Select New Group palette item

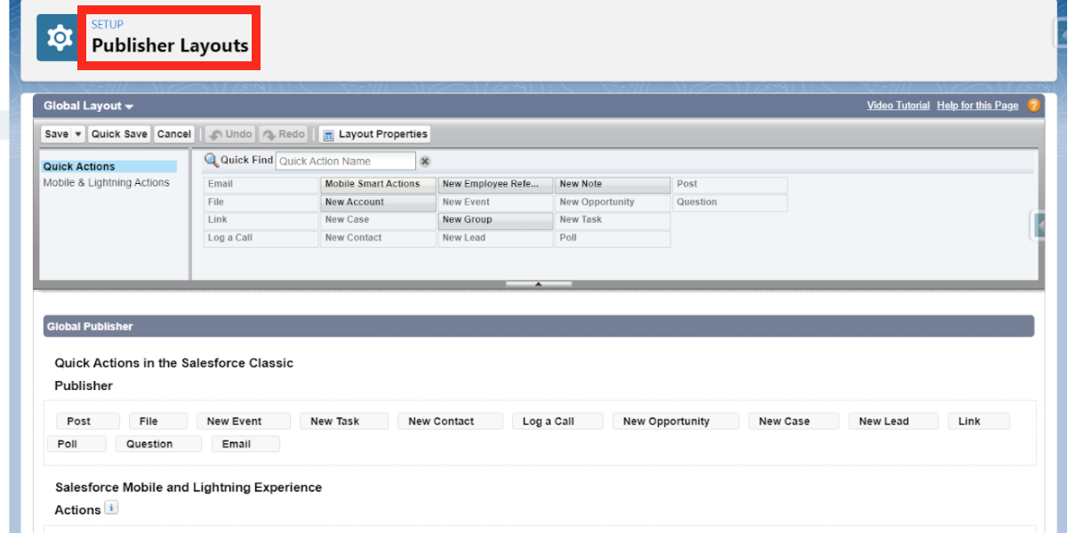pyautogui.click(x=496, y=220)
